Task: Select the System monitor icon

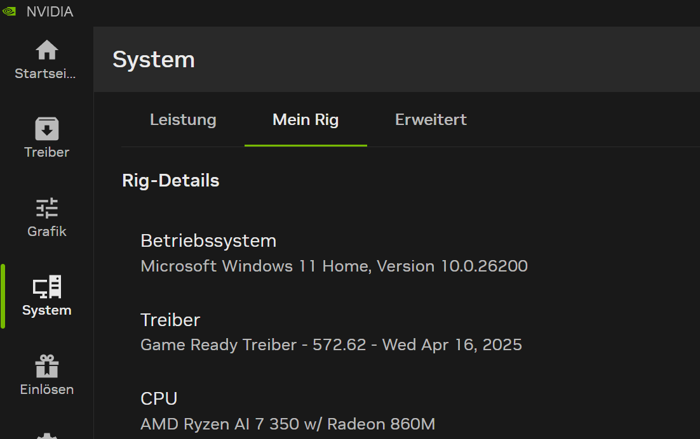Action: (47, 287)
